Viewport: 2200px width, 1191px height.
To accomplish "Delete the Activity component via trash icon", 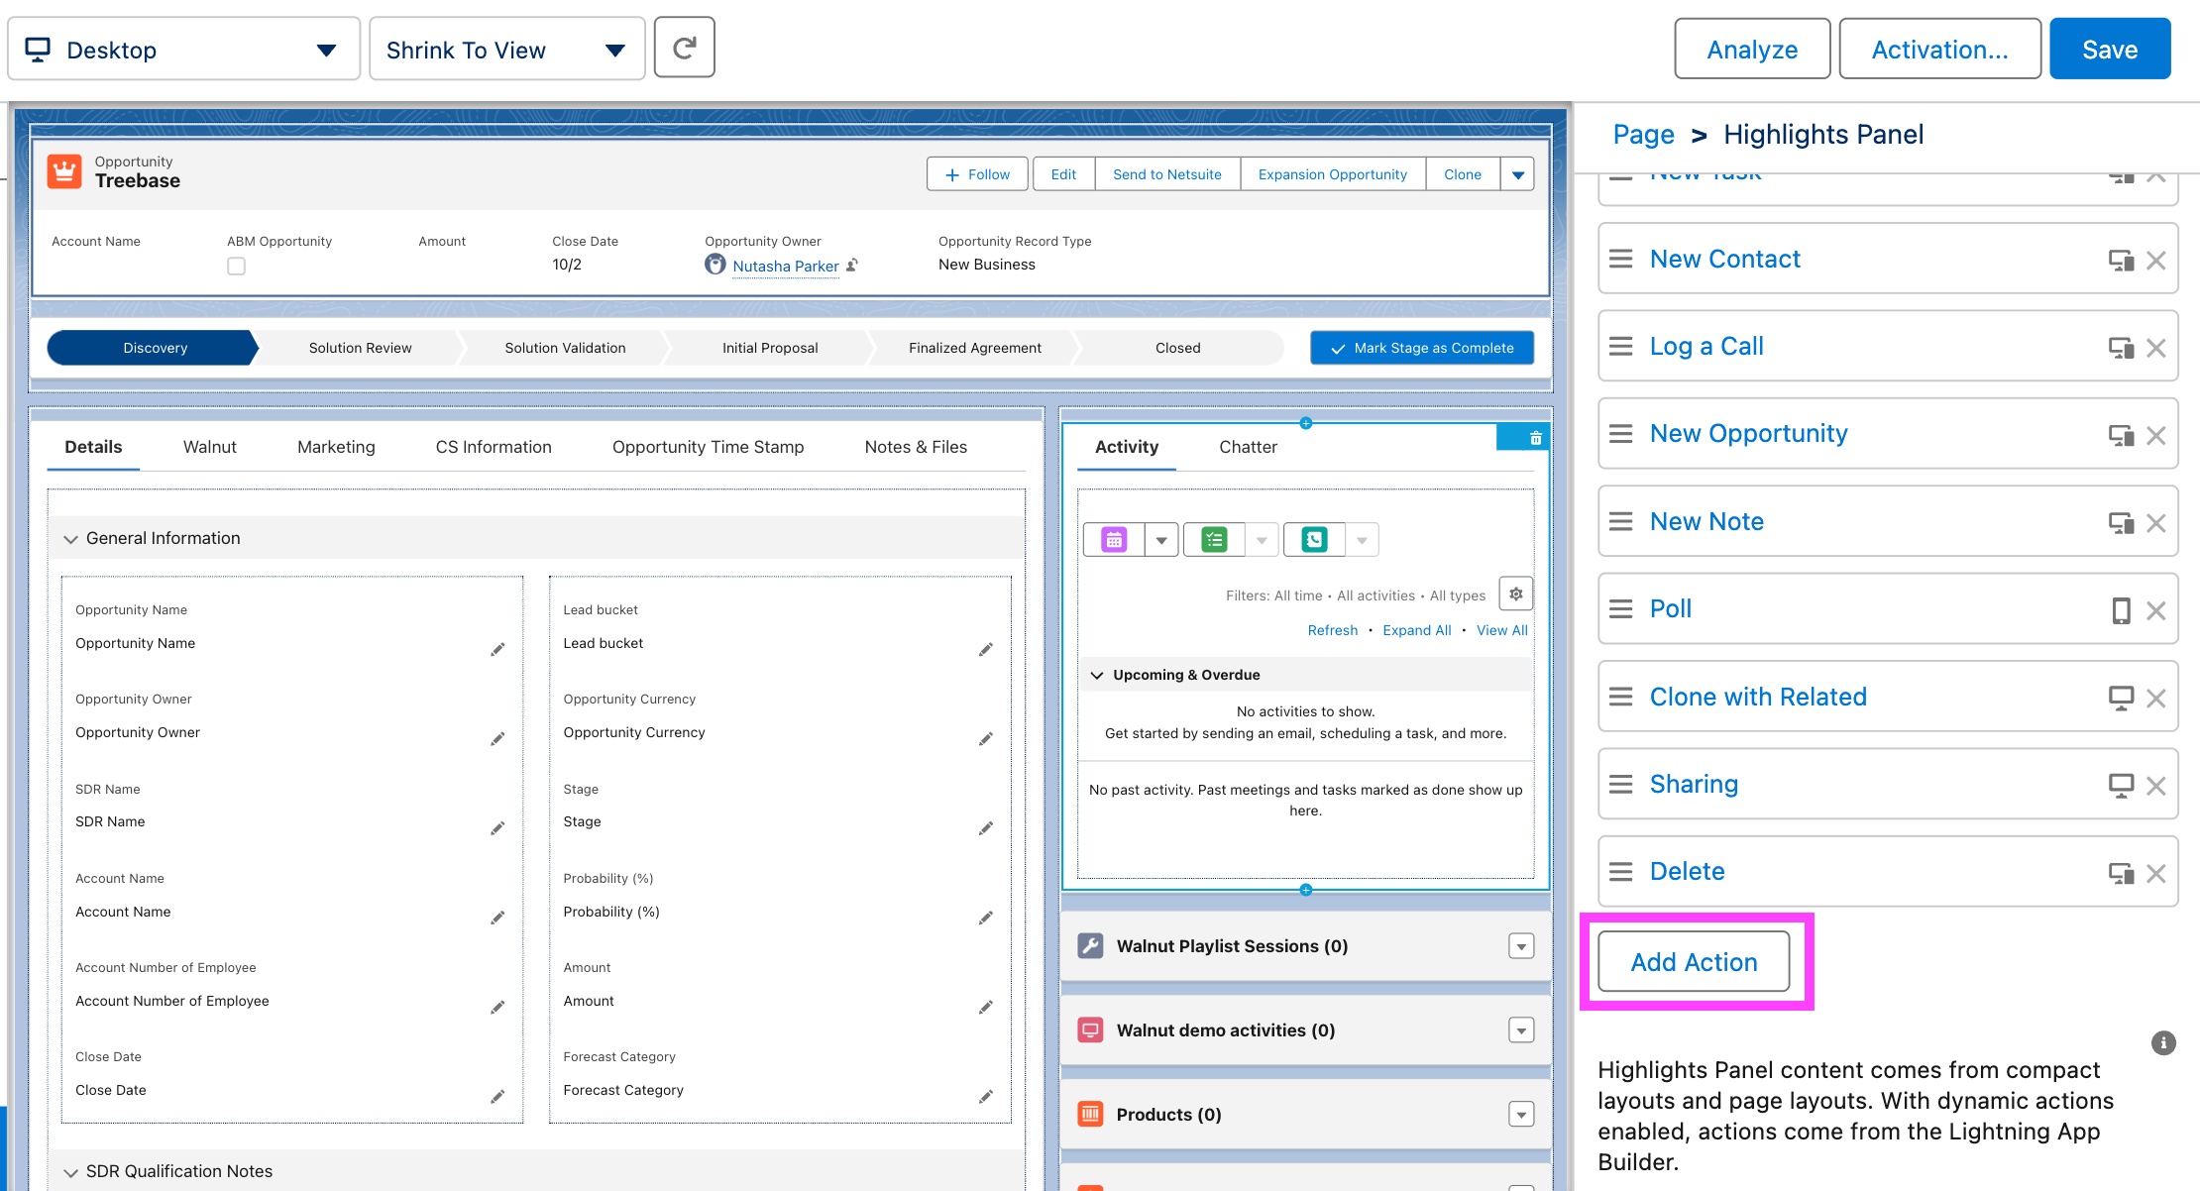I will tap(1535, 438).
